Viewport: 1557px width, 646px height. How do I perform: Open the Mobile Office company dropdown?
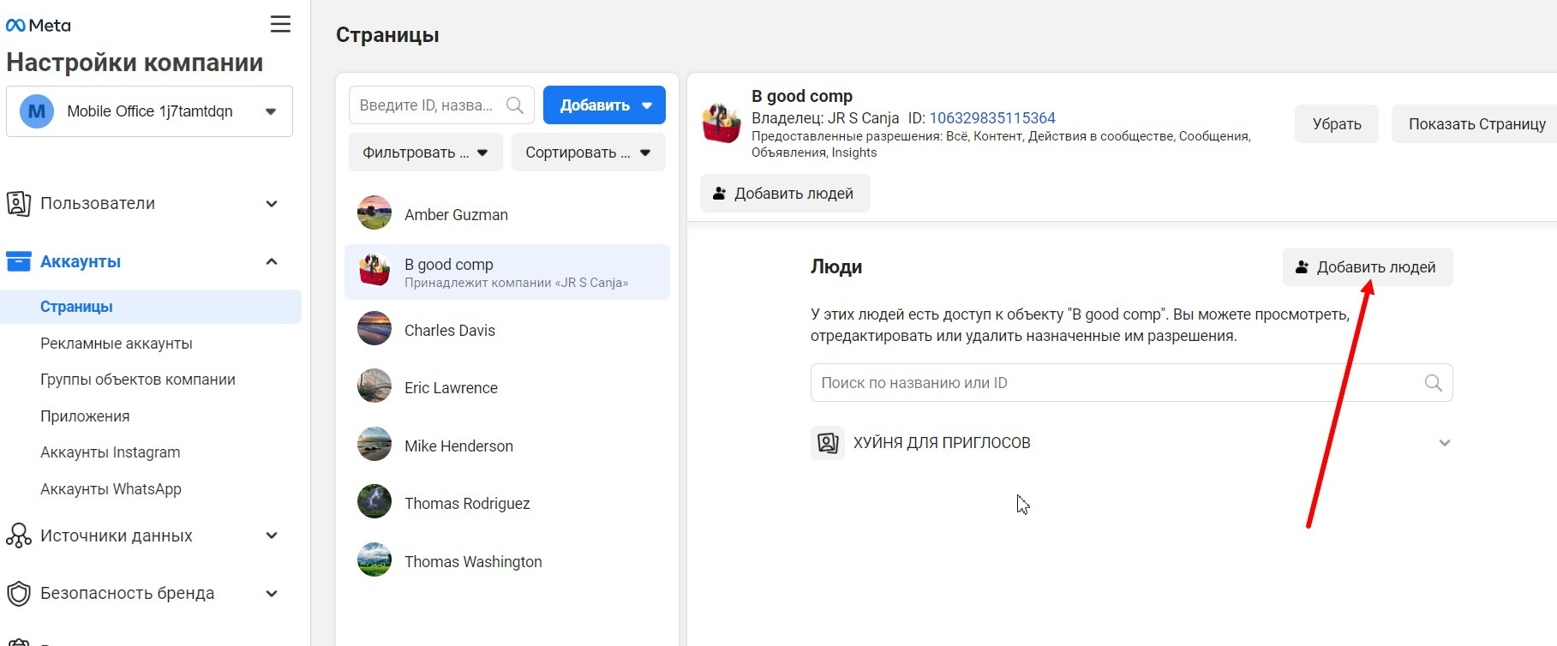point(149,111)
